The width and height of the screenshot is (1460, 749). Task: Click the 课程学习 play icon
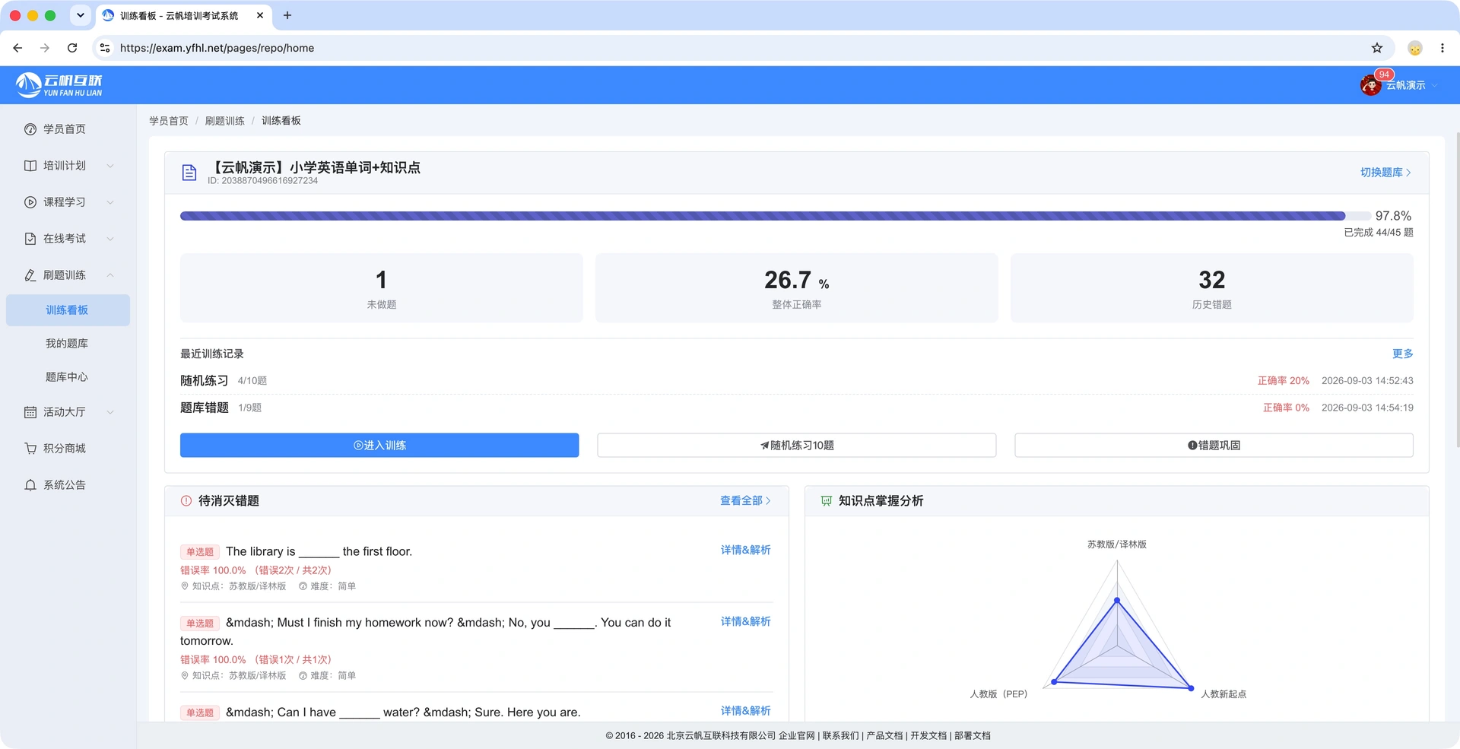[x=30, y=202]
